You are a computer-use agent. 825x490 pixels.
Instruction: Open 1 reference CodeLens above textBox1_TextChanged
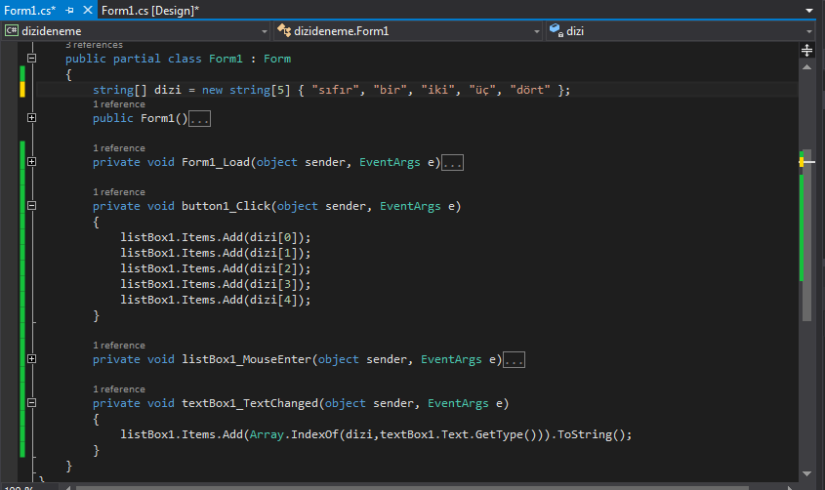(119, 389)
